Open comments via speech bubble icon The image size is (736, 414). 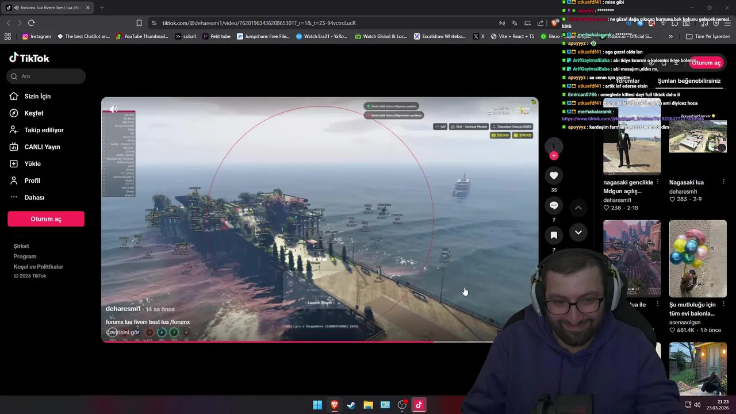(x=554, y=205)
